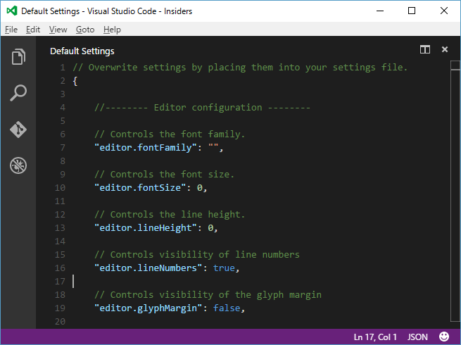Split the editor
Image resolution: width=461 pixels, height=345 pixels.
click(425, 49)
